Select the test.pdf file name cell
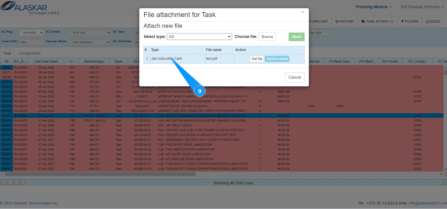Image resolution: width=447 pixels, height=209 pixels. point(220,59)
